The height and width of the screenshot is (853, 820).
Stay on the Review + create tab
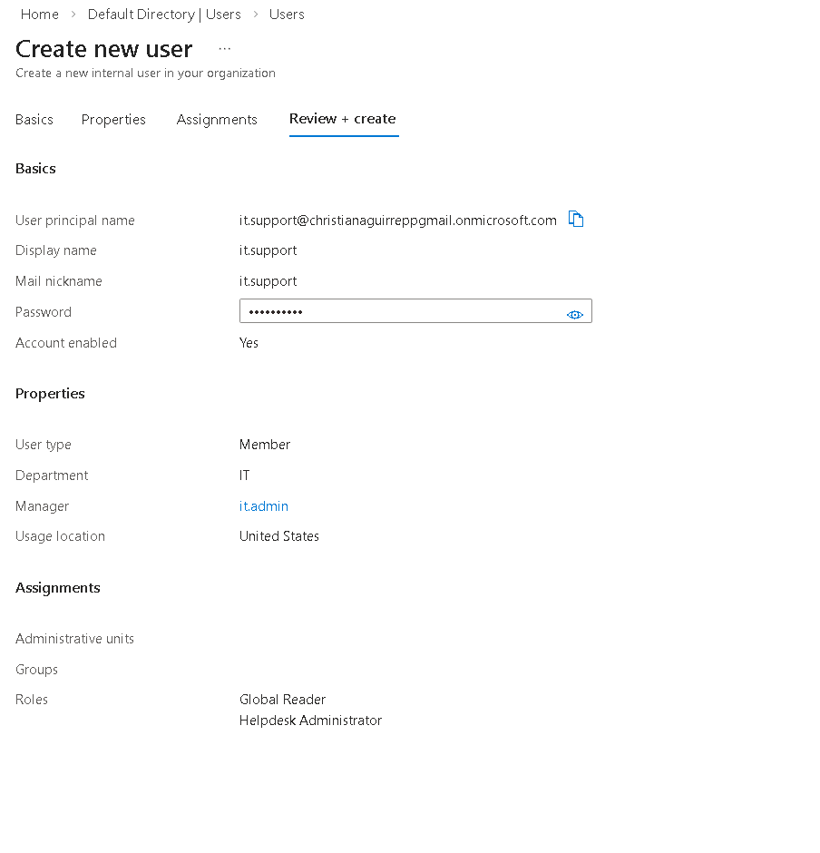(x=343, y=119)
